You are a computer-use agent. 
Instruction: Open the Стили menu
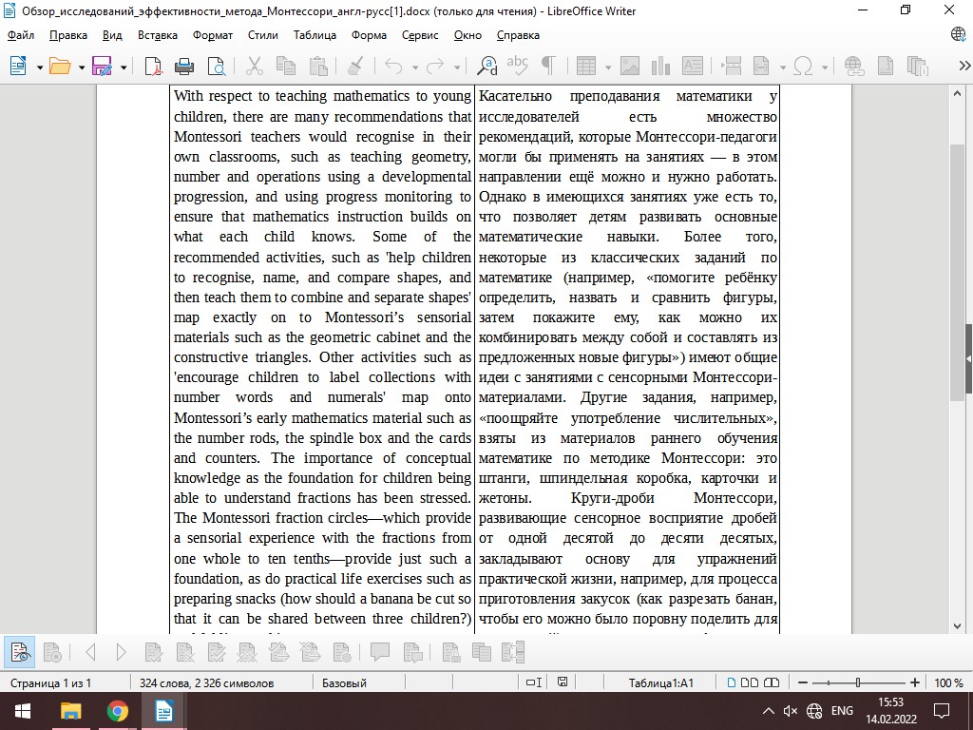[x=262, y=35]
